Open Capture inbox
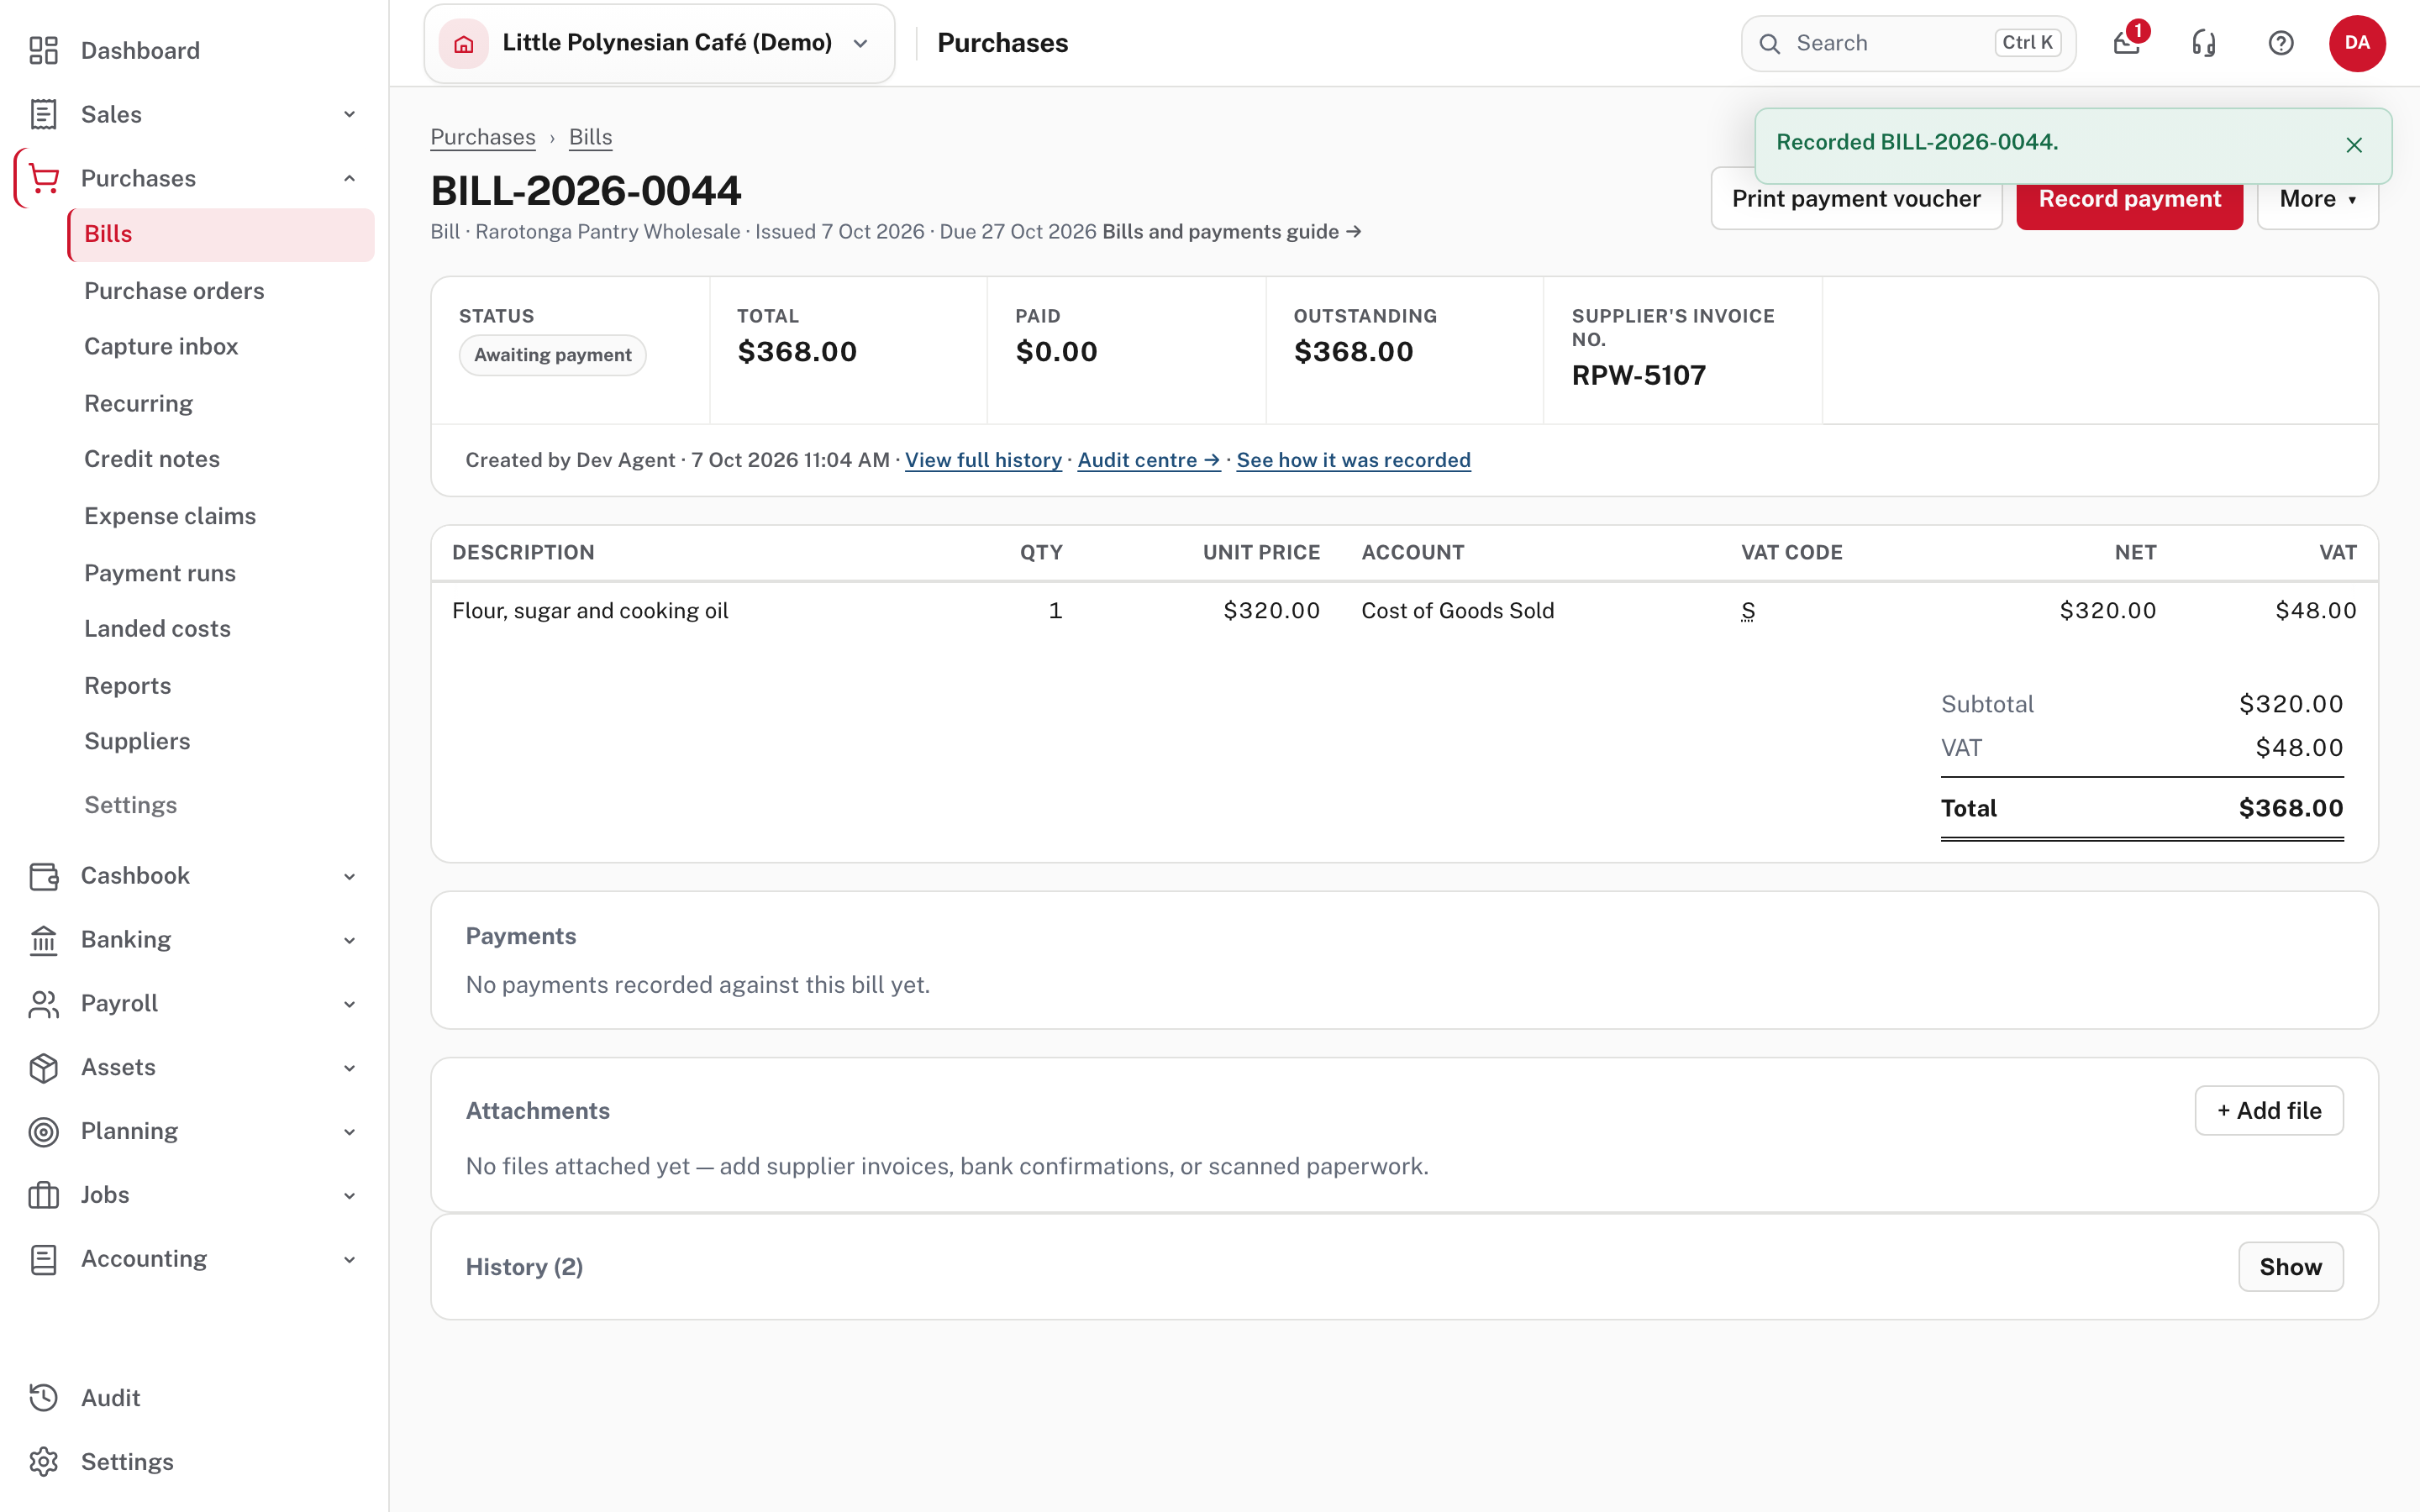This screenshot has width=2420, height=1512. (x=161, y=346)
